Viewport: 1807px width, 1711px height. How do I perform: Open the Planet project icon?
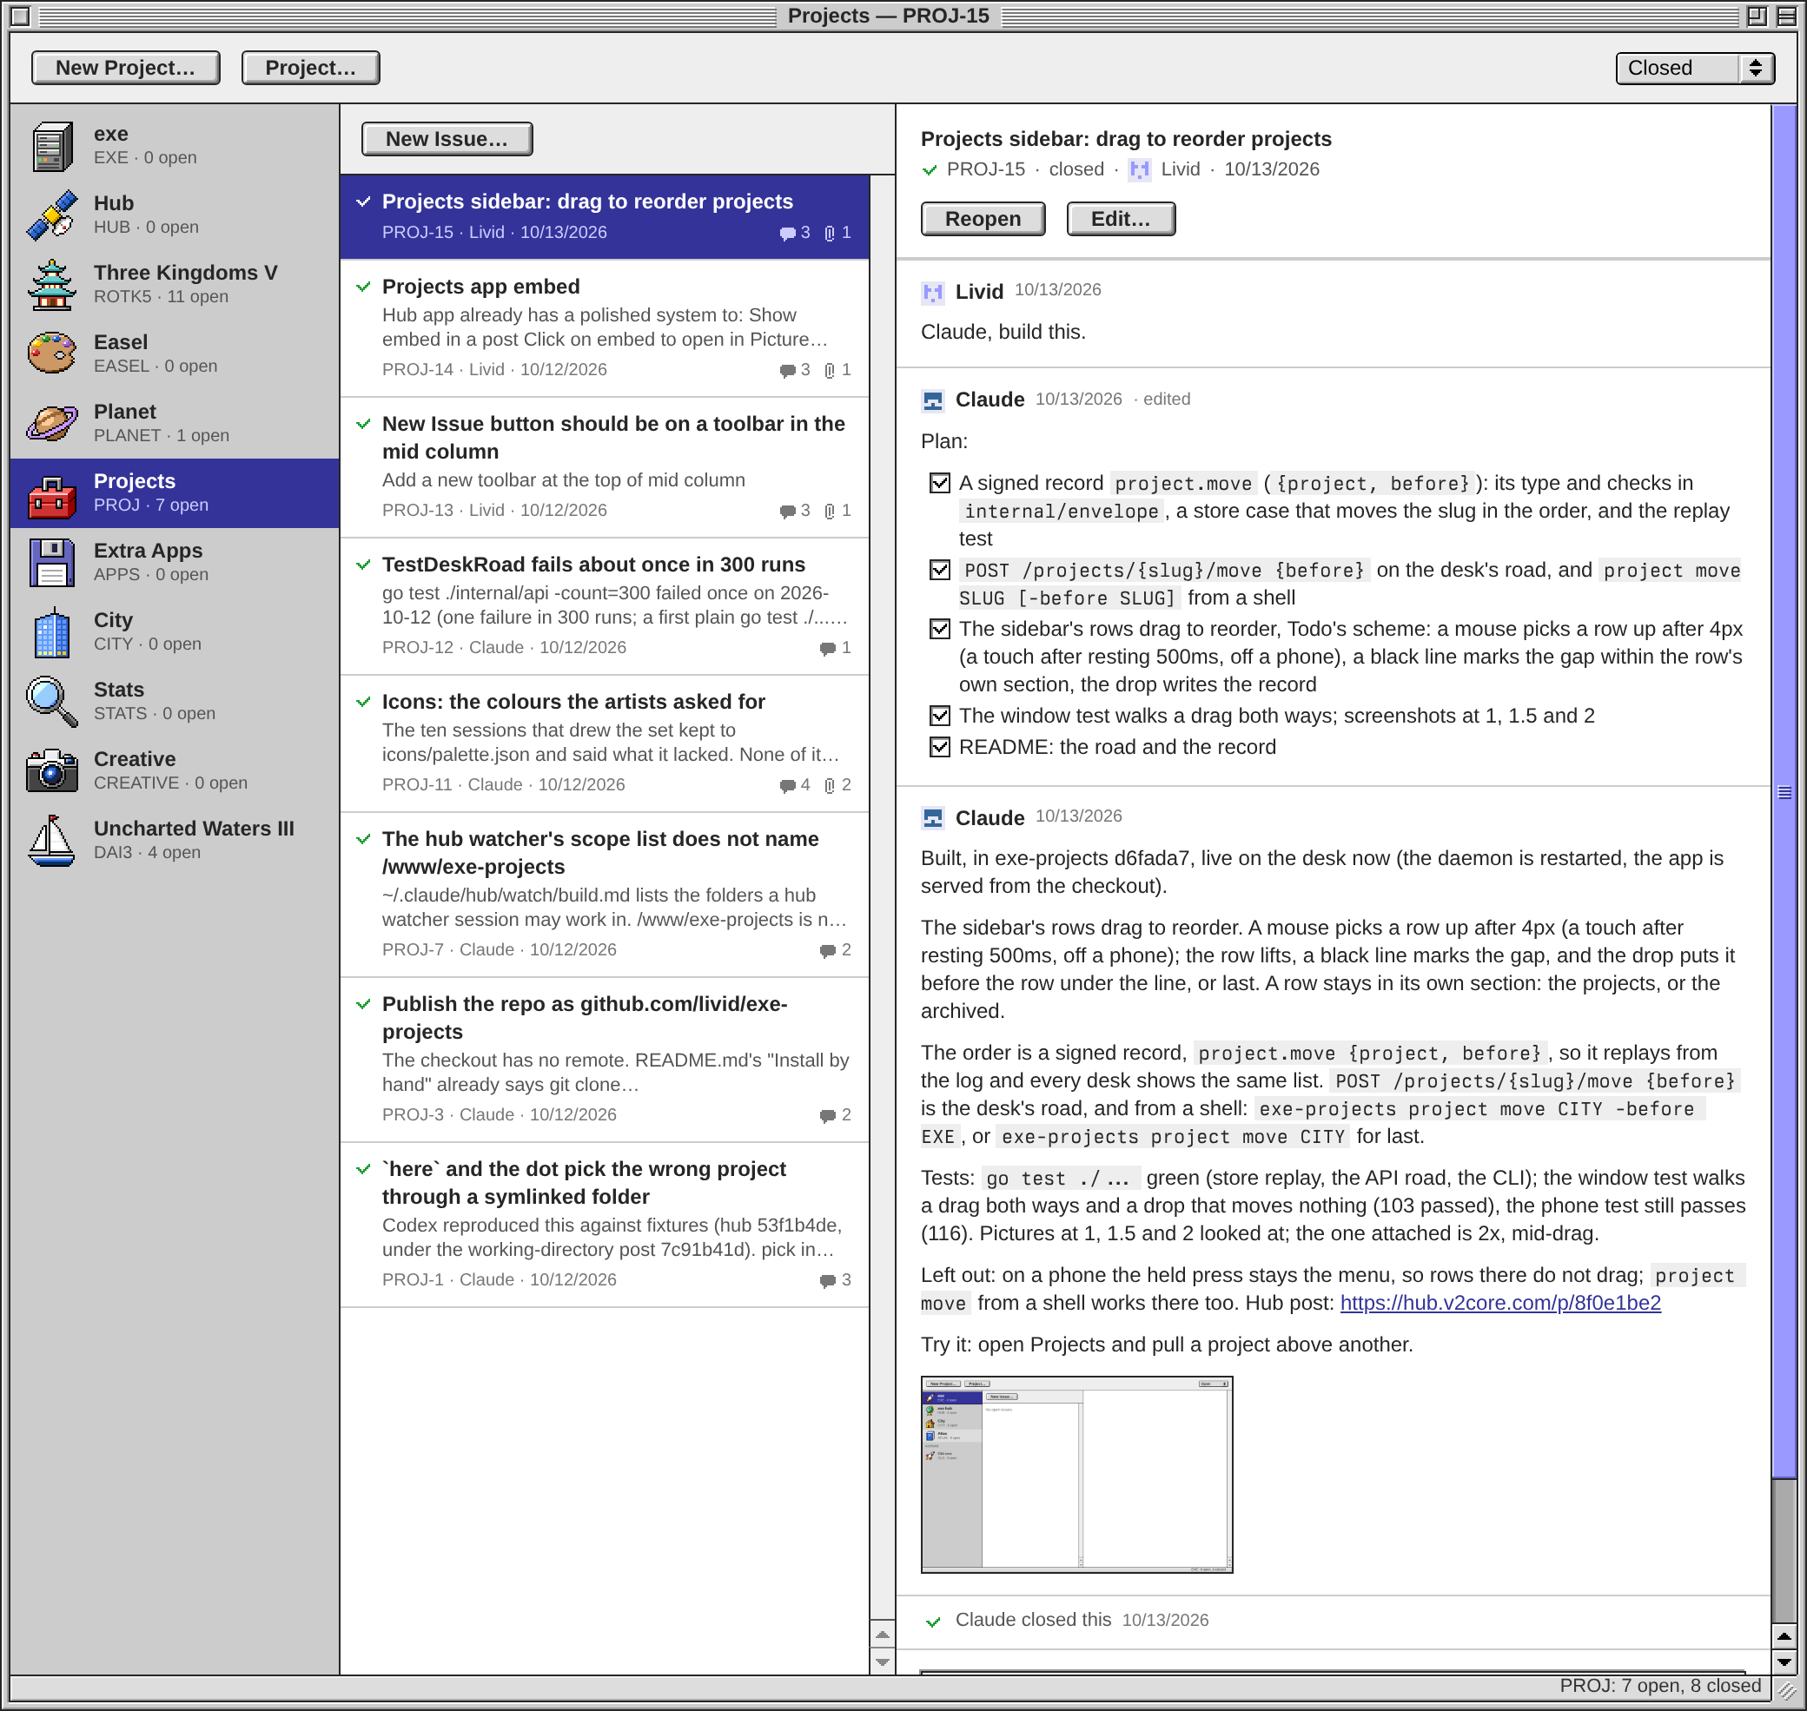(51, 423)
